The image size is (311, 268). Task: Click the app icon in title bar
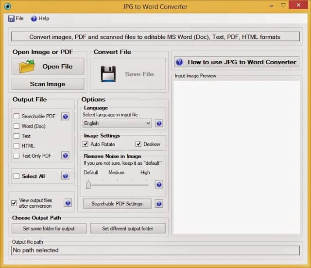[x=8, y=6]
